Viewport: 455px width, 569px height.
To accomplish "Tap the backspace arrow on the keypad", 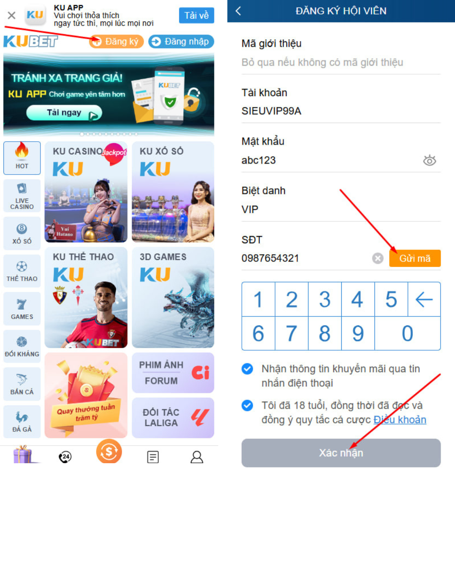I will coord(424,300).
